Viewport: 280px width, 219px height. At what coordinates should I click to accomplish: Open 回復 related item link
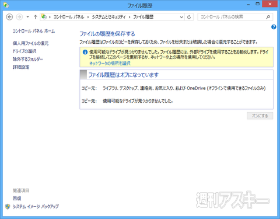[x=17, y=199]
